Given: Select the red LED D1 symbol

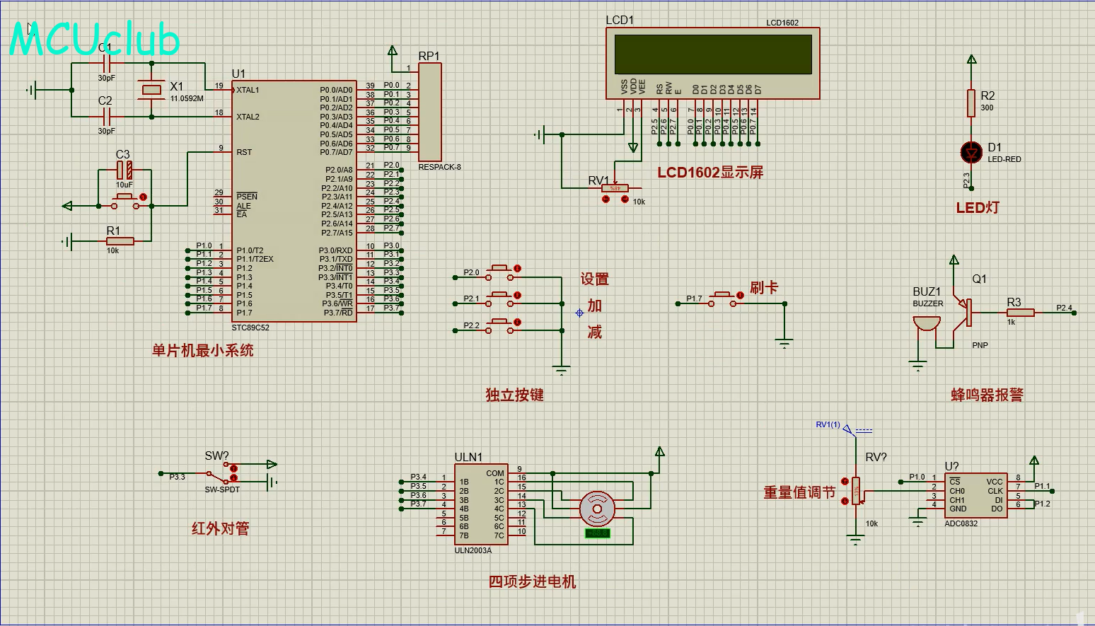Looking at the screenshot, I should [971, 152].
